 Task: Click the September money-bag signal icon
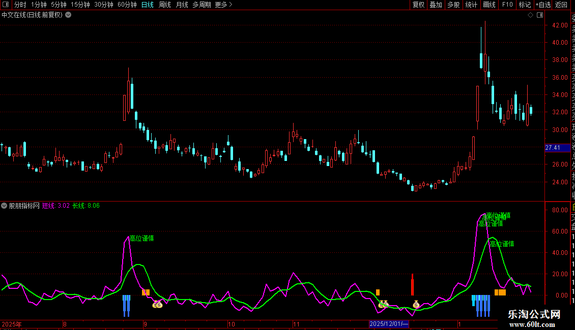(157, 305)
